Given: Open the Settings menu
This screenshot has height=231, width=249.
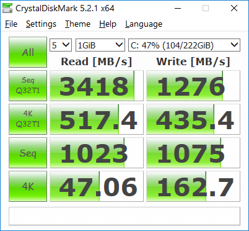Looking at the screenshot, I should [x=41, y=24].
